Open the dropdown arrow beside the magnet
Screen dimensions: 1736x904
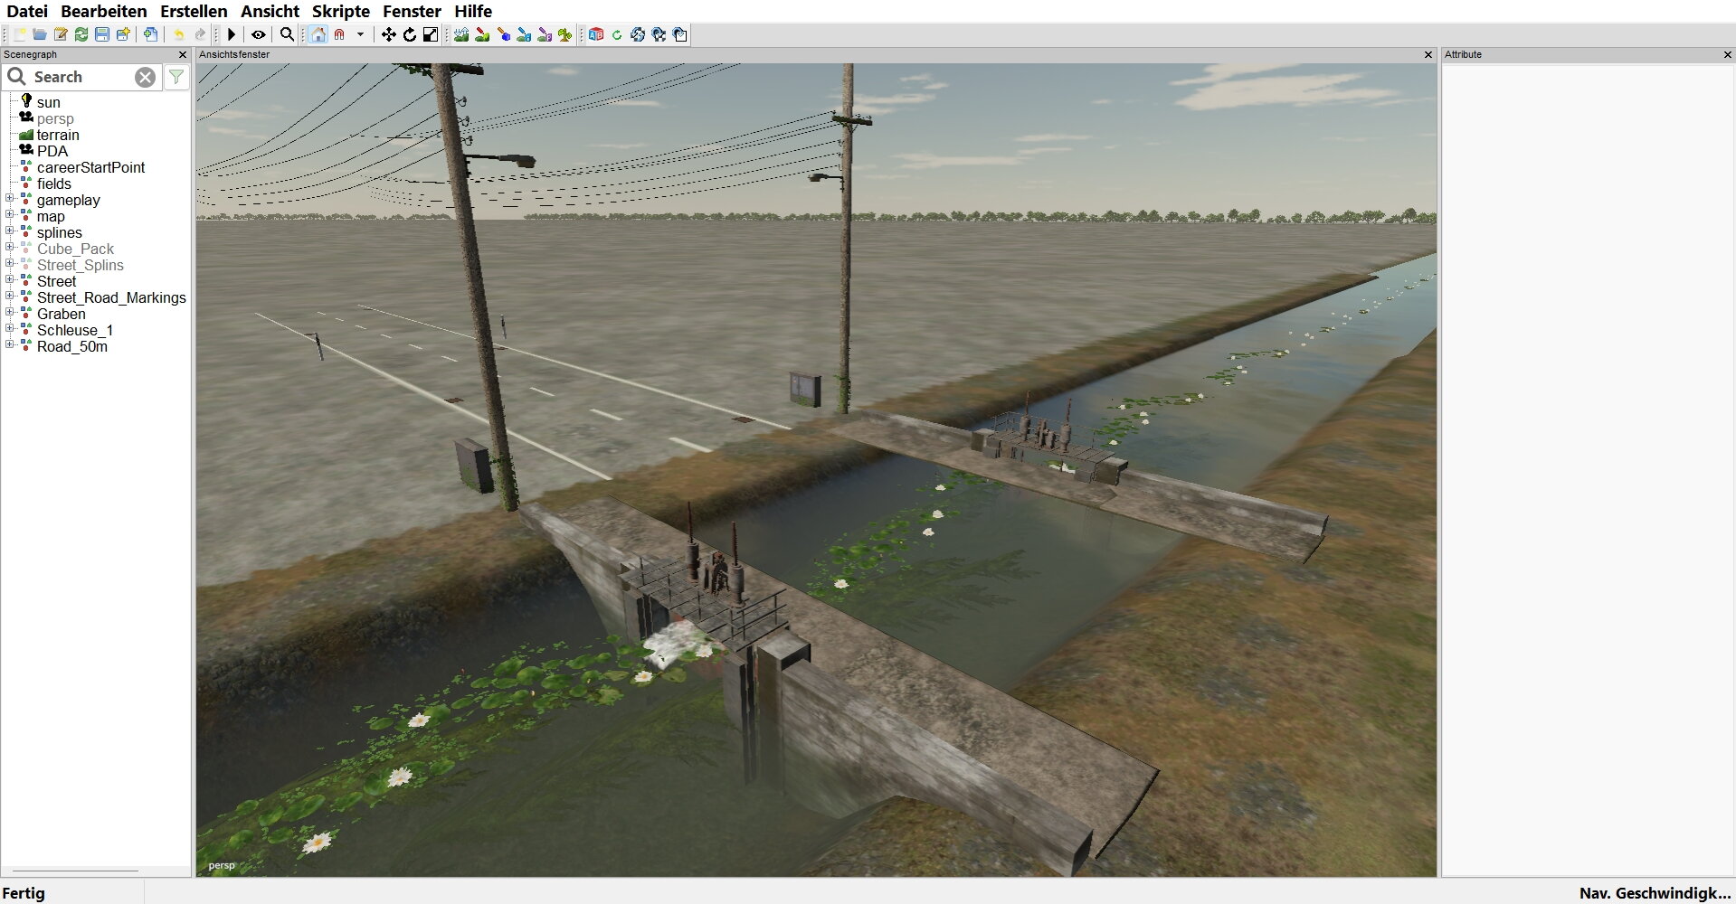[360, 34]
